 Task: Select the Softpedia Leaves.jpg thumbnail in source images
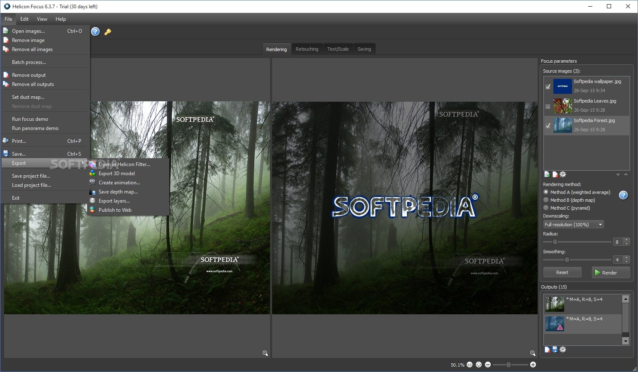(x=563, y=106)
